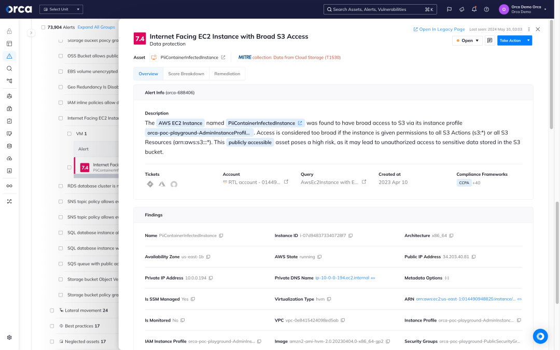Click the Take Action button
This screenshot has width=560, height=350.
pyautogui.click(x=511, y=40)
